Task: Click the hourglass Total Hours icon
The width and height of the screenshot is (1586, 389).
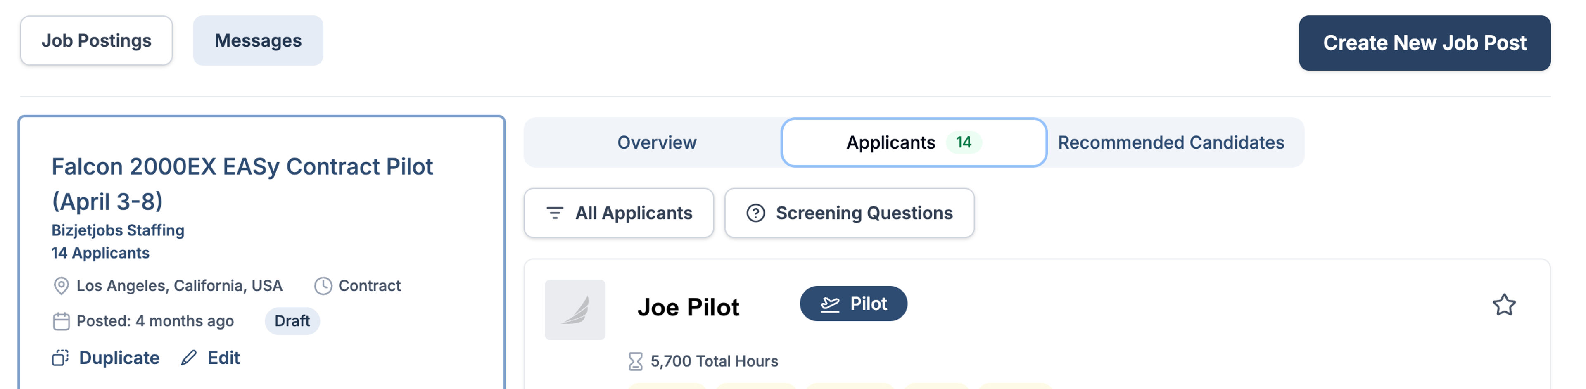Action: pyautogui.click(x=635, y=361)
